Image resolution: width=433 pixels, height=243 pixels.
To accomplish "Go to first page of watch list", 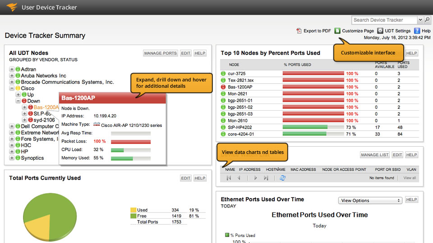I will pos(229,178).
